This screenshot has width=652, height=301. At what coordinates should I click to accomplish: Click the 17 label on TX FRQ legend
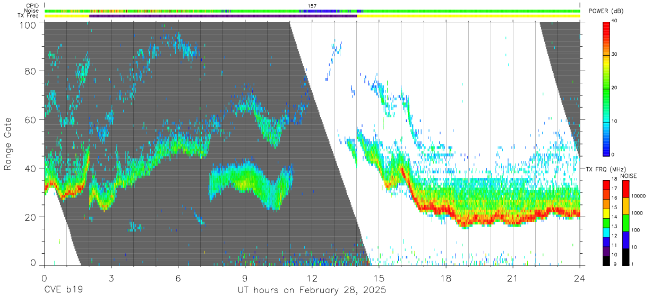[x=615, y=188]
